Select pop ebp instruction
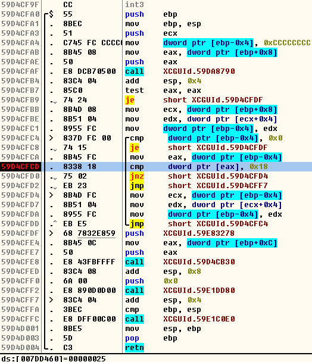This screenshot has width=312, height=362. tap(151, 338)
